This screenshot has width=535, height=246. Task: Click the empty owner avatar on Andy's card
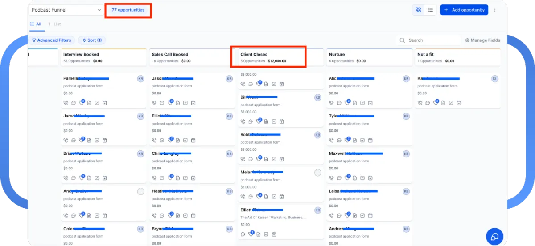(x=140, y=191)
